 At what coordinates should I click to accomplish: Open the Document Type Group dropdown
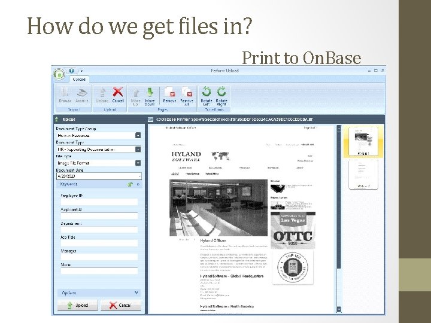pos(138,135)
